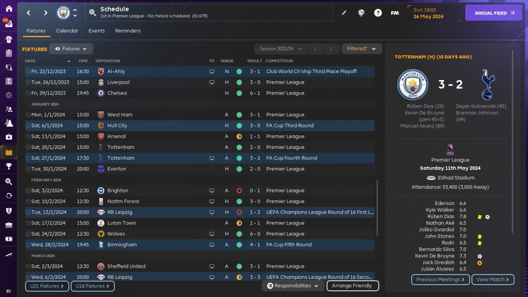Expand the Season 2023/24 dropdown
This screenshot has width=528, height=297.
click(x=280, y=49)
